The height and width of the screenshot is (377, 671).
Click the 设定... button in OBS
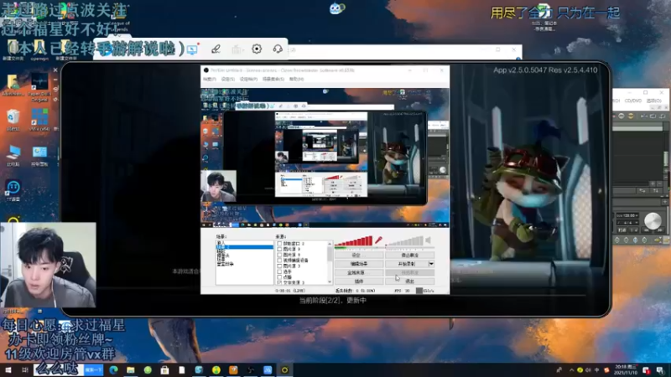tap(358, 256)
